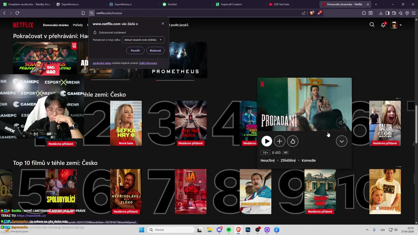This screenshot has width=418, height=235.
Task: Open the profile menu arrow
Action: coord(400,25)
